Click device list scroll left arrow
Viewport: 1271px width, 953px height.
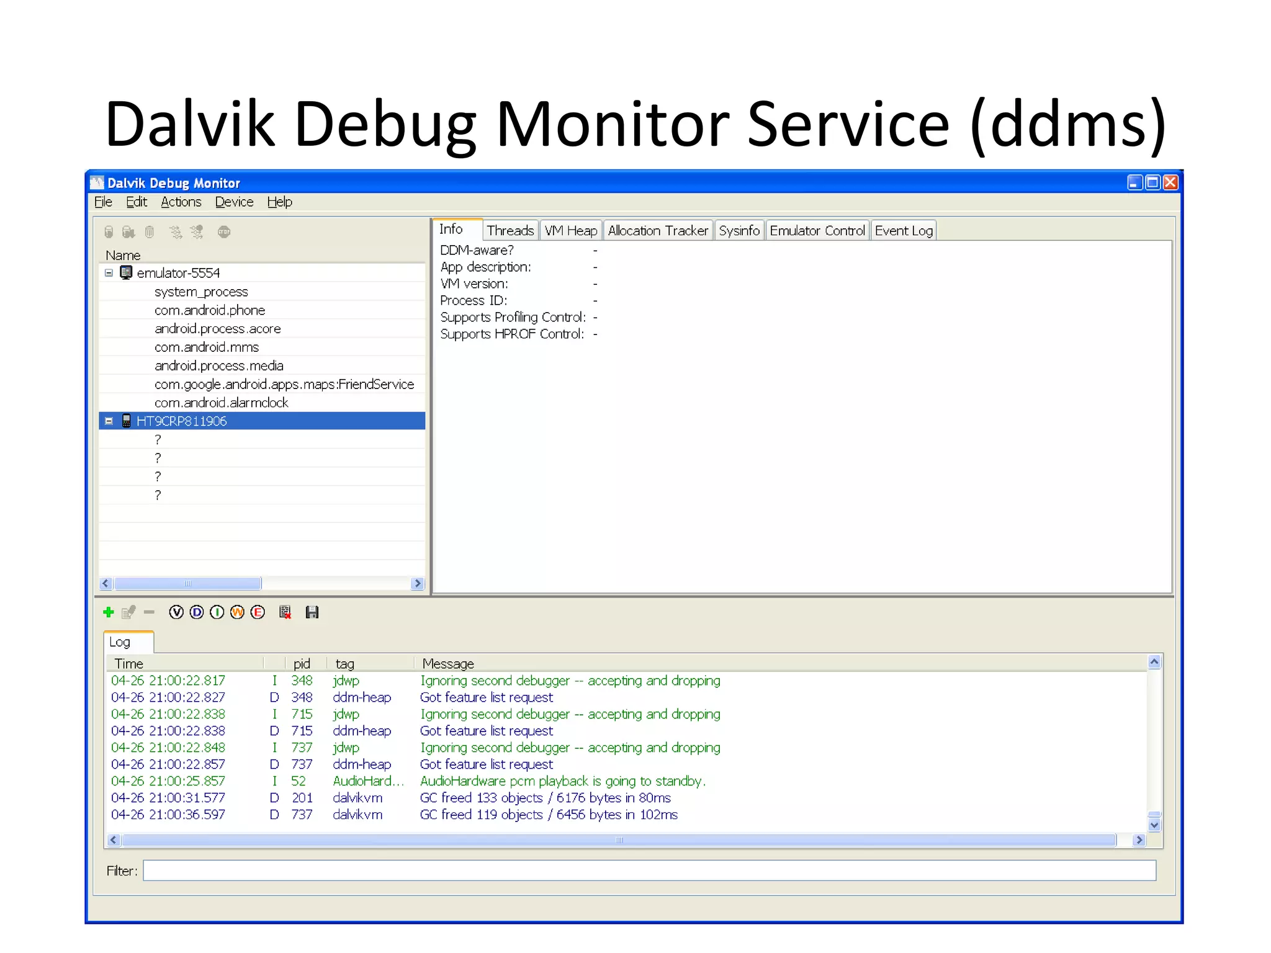click(106, 584)
